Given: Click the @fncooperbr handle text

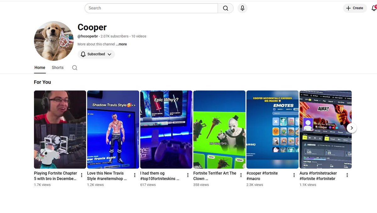Looking at the screenshot, I should 88,36.
